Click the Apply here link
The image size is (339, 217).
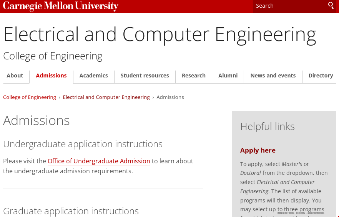click(258, 150)
